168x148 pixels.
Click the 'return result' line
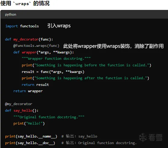click(35, 85)
